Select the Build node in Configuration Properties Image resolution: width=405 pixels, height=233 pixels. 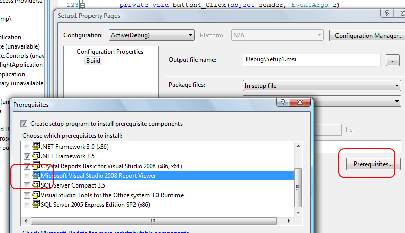coord(93,61)
